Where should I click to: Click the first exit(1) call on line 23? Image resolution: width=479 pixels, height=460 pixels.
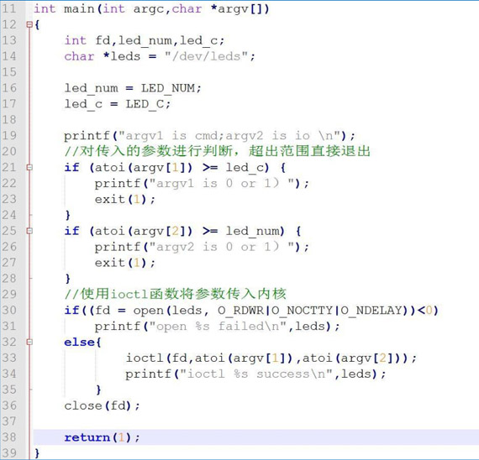click(x=125, y=199)
